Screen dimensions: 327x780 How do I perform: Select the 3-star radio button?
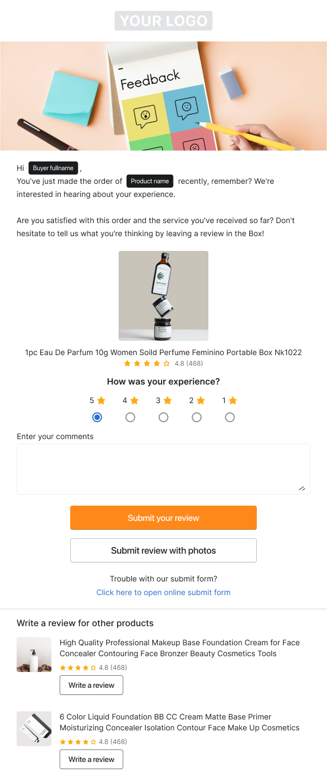coord(163,417)
